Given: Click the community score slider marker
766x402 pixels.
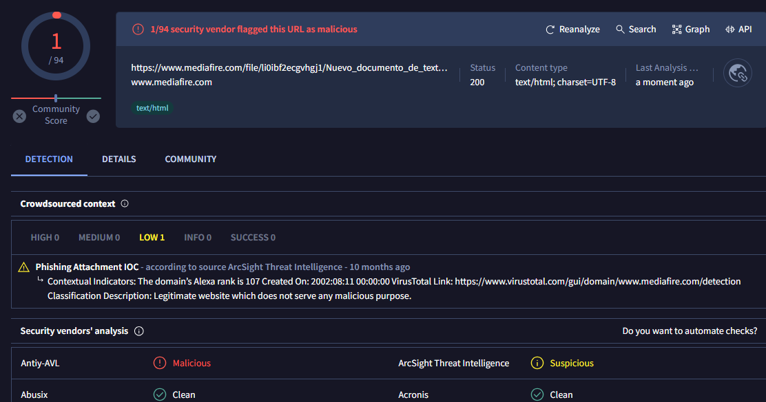Looking at the screenshot, I should click(x=56, y=98).
